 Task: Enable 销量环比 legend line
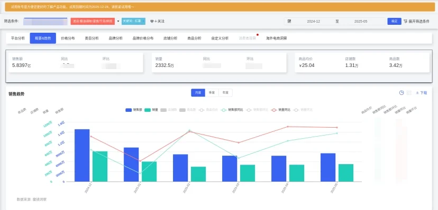(x=303, y=110)
